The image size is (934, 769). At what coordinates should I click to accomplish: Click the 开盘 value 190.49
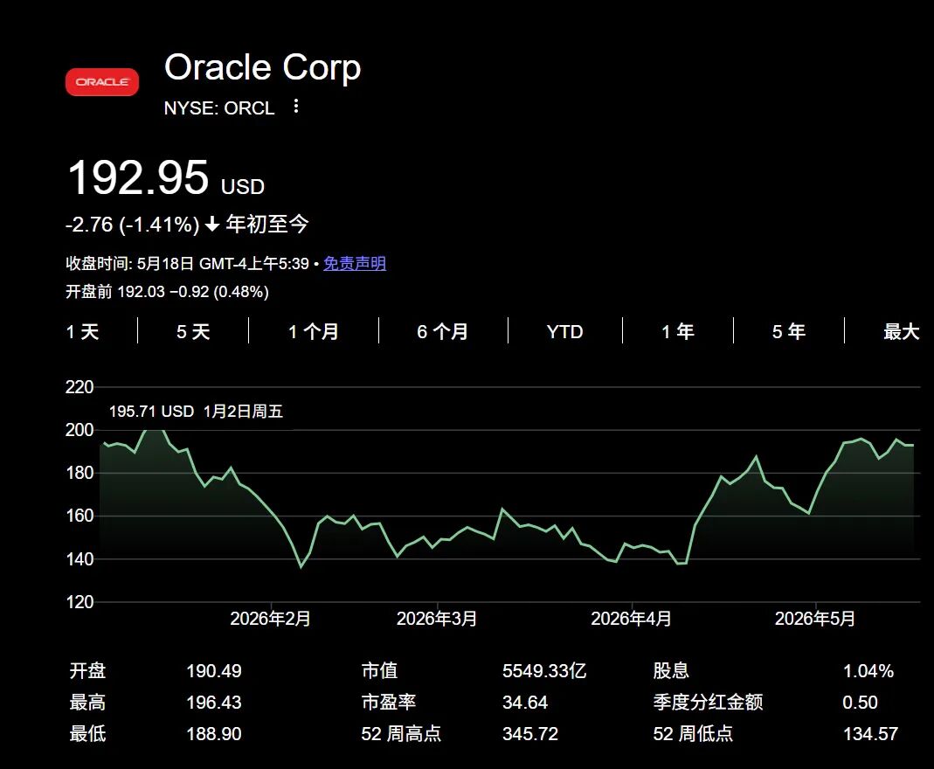[214, 671]
